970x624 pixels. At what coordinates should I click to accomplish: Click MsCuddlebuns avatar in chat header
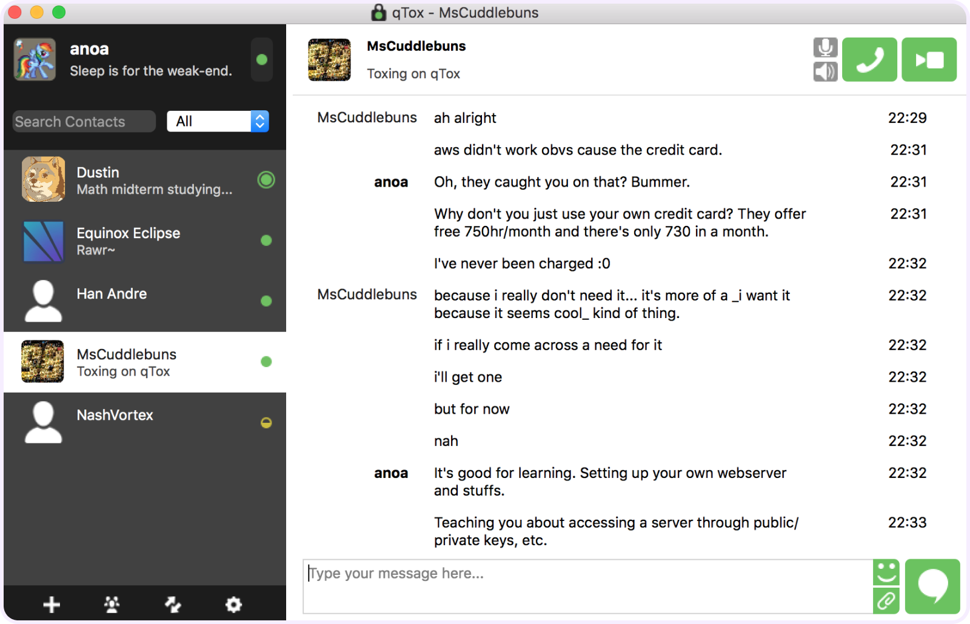coord(329,59)
